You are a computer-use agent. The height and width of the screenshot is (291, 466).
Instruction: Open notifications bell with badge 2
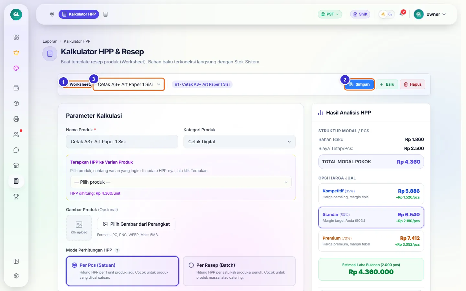[402, 14]
